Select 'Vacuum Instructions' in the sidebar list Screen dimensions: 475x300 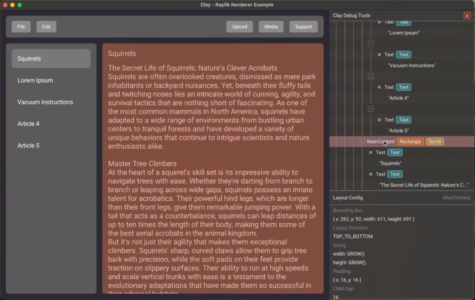pos(45,102)
